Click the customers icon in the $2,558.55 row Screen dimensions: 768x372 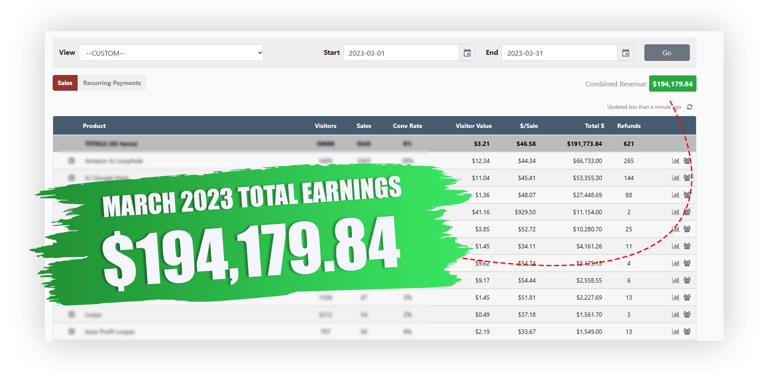coord(687,280)
